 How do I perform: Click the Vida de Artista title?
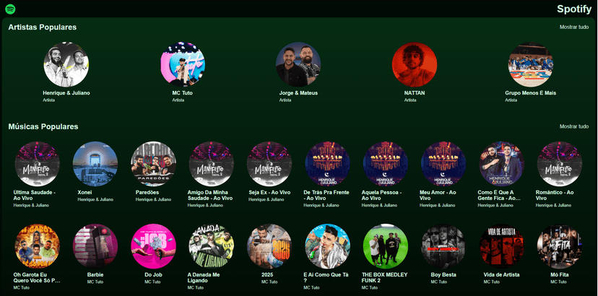tap(501, 274)
